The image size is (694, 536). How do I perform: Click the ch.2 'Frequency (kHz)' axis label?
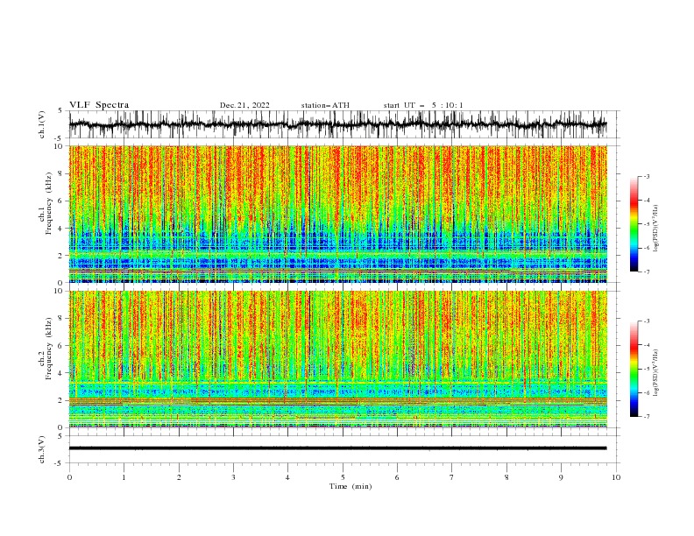49,349
